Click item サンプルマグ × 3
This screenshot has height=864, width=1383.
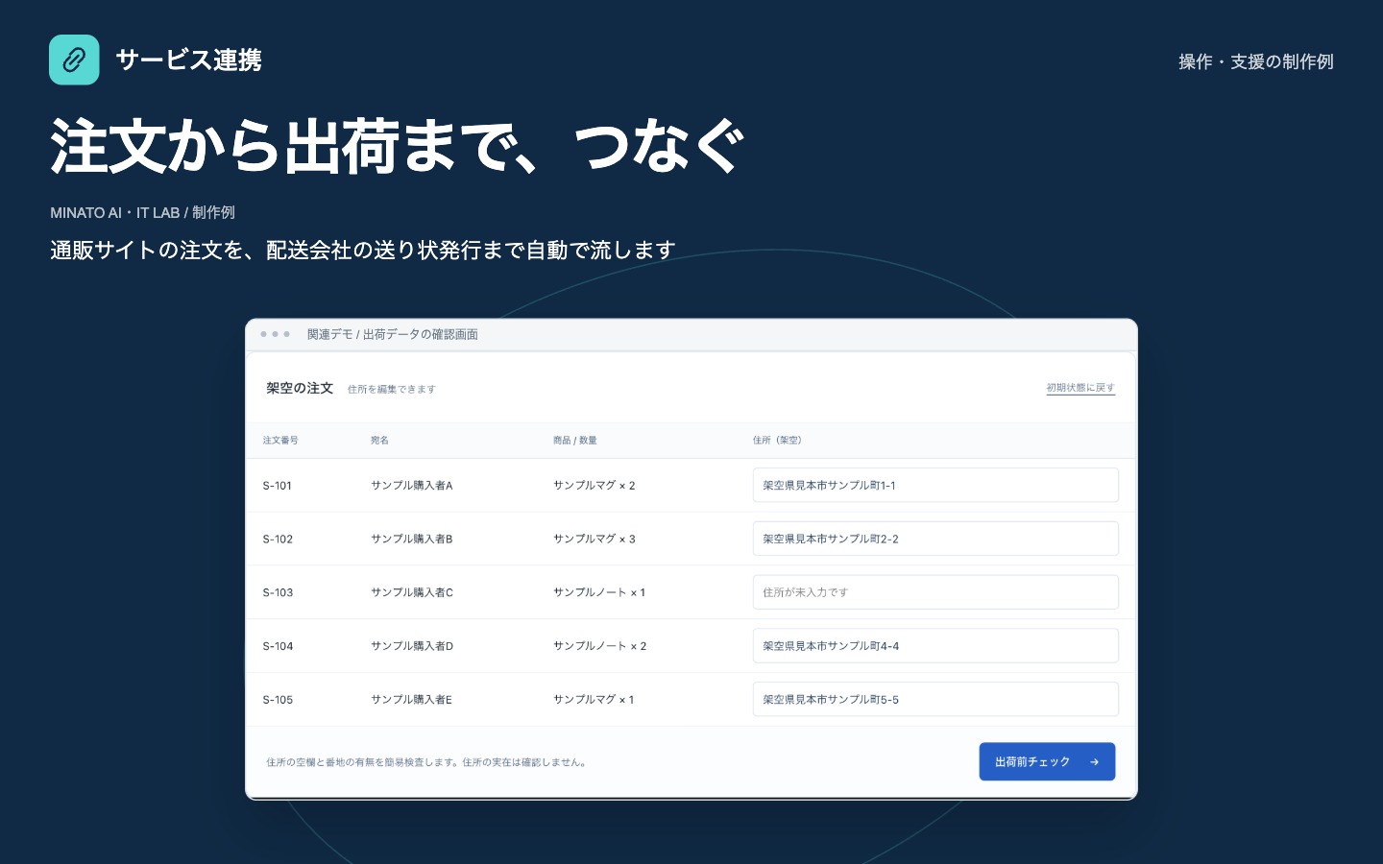(594, 540)
